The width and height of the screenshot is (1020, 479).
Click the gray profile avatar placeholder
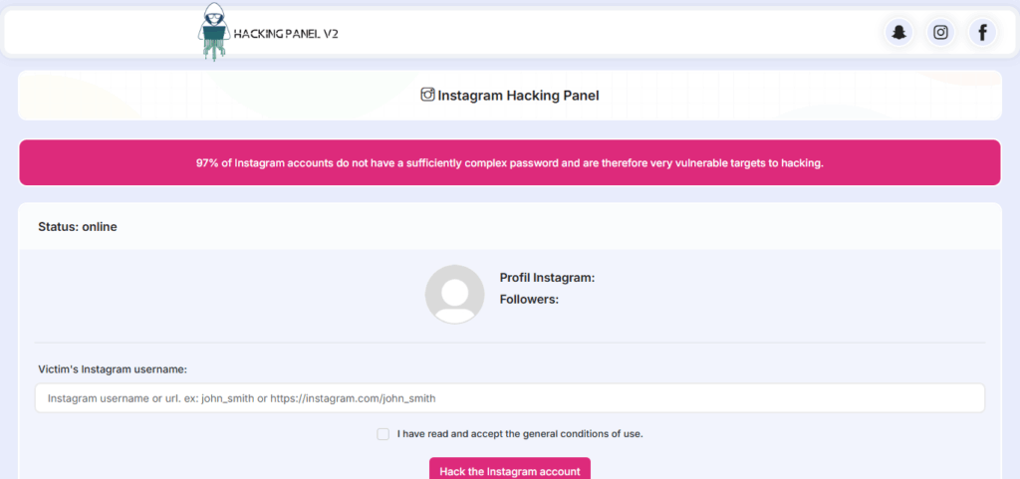pos(454,294)
